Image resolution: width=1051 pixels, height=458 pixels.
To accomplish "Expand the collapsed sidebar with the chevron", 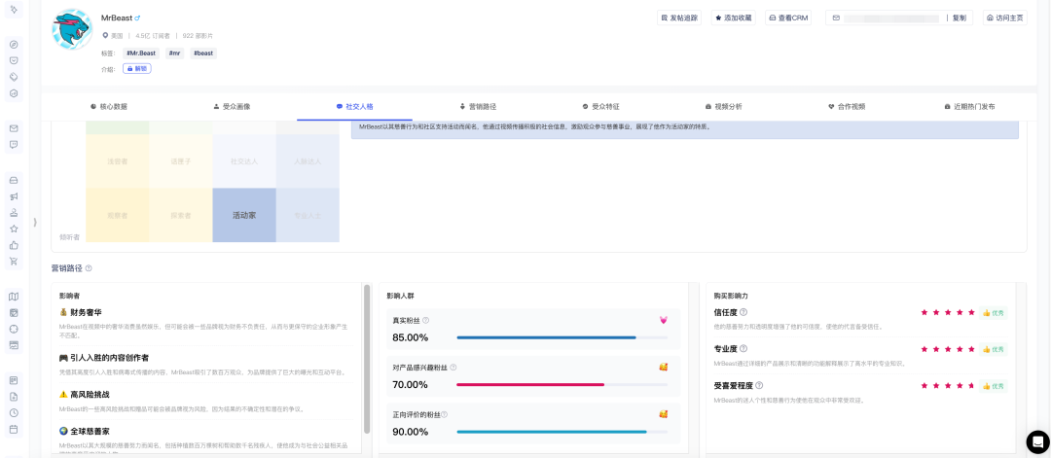I will [x=35, y=222].
